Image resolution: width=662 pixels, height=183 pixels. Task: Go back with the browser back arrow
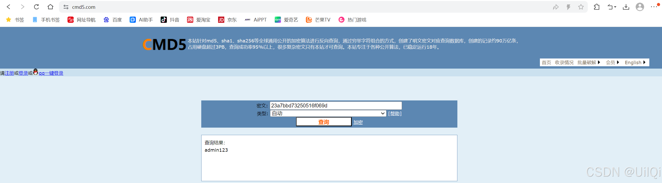point(9,7)
